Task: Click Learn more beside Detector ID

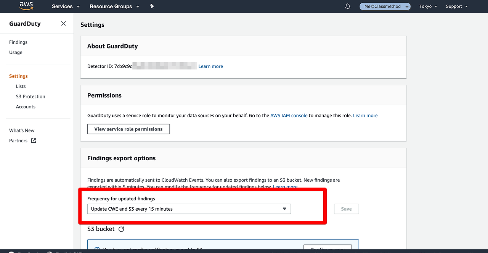Action: tap(210, 66)
